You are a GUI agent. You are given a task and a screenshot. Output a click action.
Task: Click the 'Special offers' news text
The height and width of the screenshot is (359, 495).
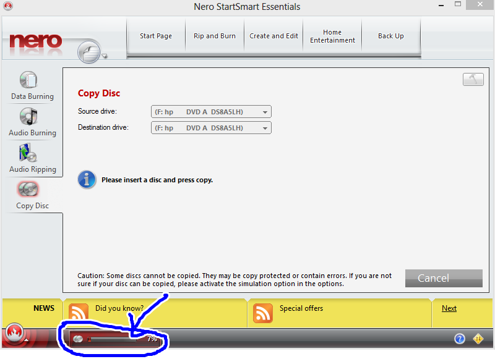[x=301, y=308]
